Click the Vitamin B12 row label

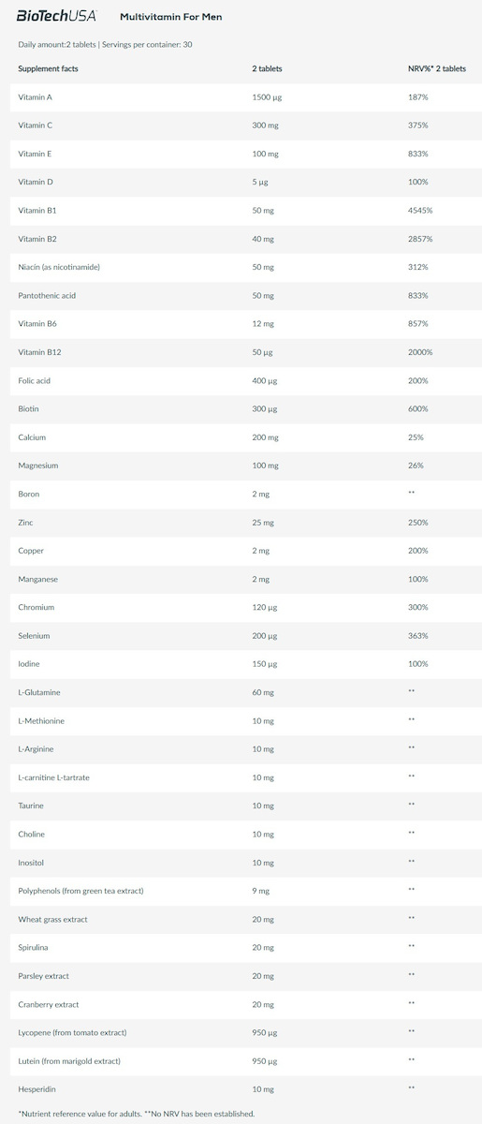pos(39,352)
